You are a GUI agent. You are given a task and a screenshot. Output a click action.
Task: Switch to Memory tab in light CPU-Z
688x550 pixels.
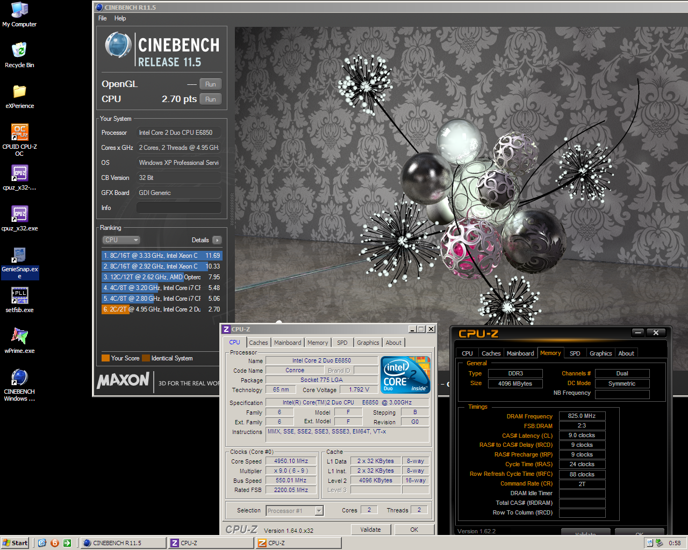click(318, 343)
